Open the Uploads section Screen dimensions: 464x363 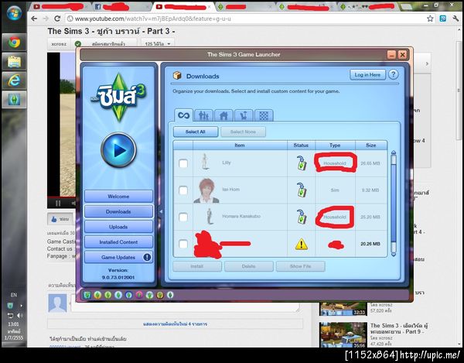tap(118, 227)
